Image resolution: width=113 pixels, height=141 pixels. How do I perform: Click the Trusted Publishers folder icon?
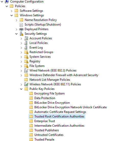[31, 130]
